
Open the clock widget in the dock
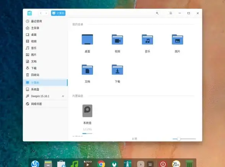pos(176,164)
